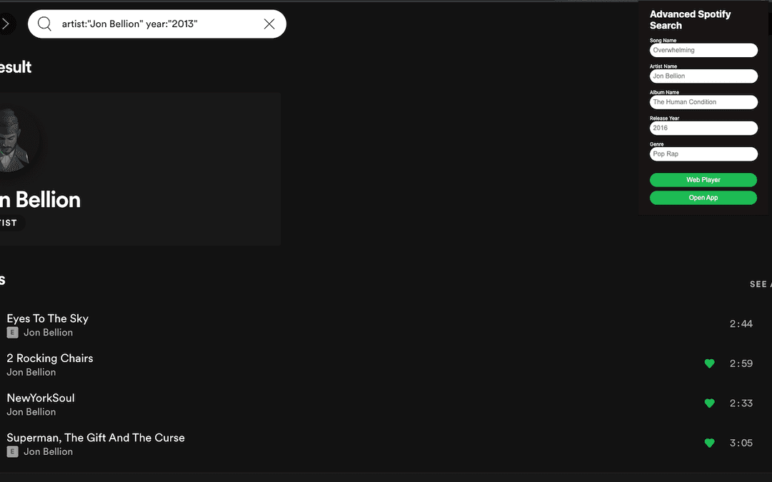Screen dimensions: 772x482
Task: Click explicit badge on Eyes To The Sky
Action: point(12,333)
